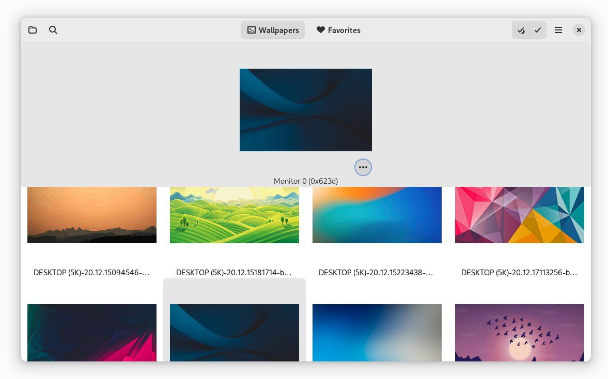
Task: Click filename DESKTOP (5K)-20.12.15094546-…
Action: click(91, 273)
